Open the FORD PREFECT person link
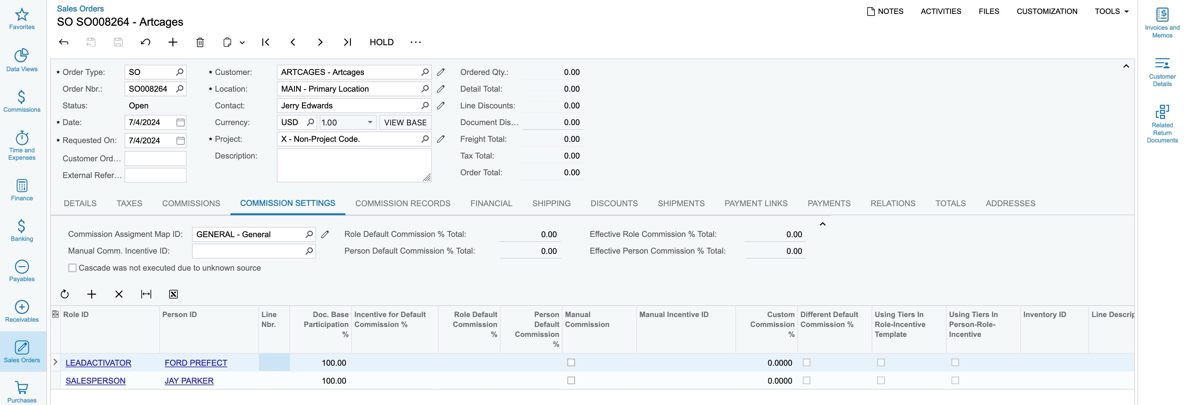The image size is (1187, 405). coord(196,363)
